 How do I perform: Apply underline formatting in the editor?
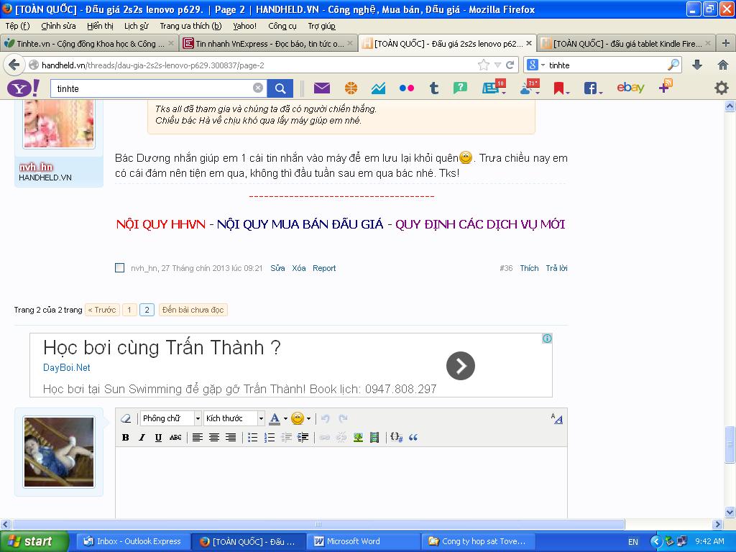pos(158,437)
